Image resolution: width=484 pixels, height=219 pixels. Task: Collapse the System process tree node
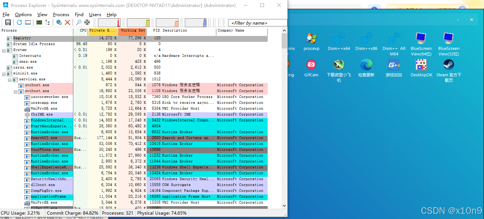tap(4, 50)
